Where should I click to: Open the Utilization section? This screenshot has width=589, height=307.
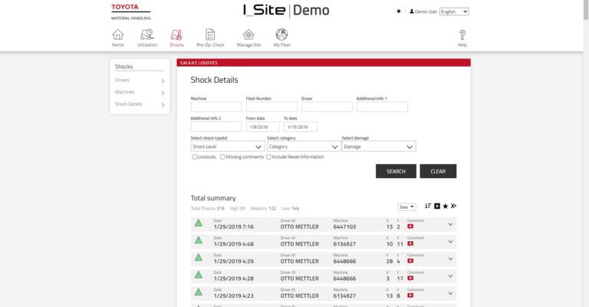pyautogui.click(x=146, y=37)
